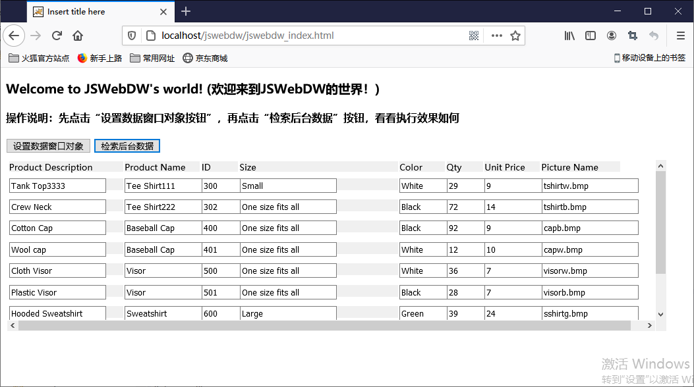The width and height of the screenshot is (694, 387).
Task: Open the Library panel
Action: coord(569,36)
